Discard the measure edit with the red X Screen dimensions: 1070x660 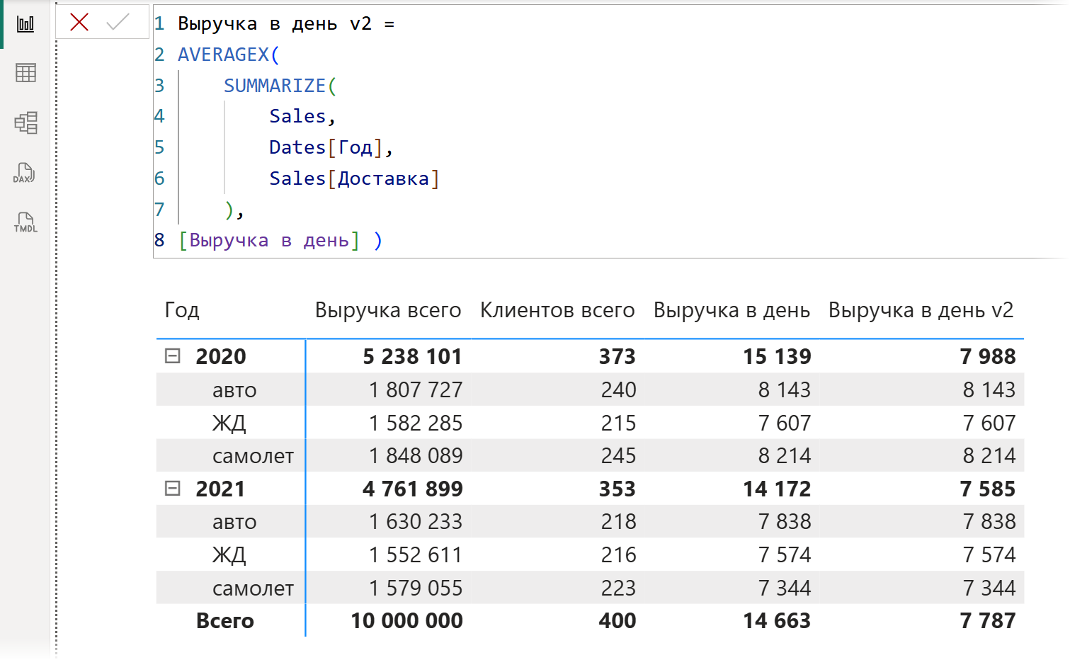(79, 22)
